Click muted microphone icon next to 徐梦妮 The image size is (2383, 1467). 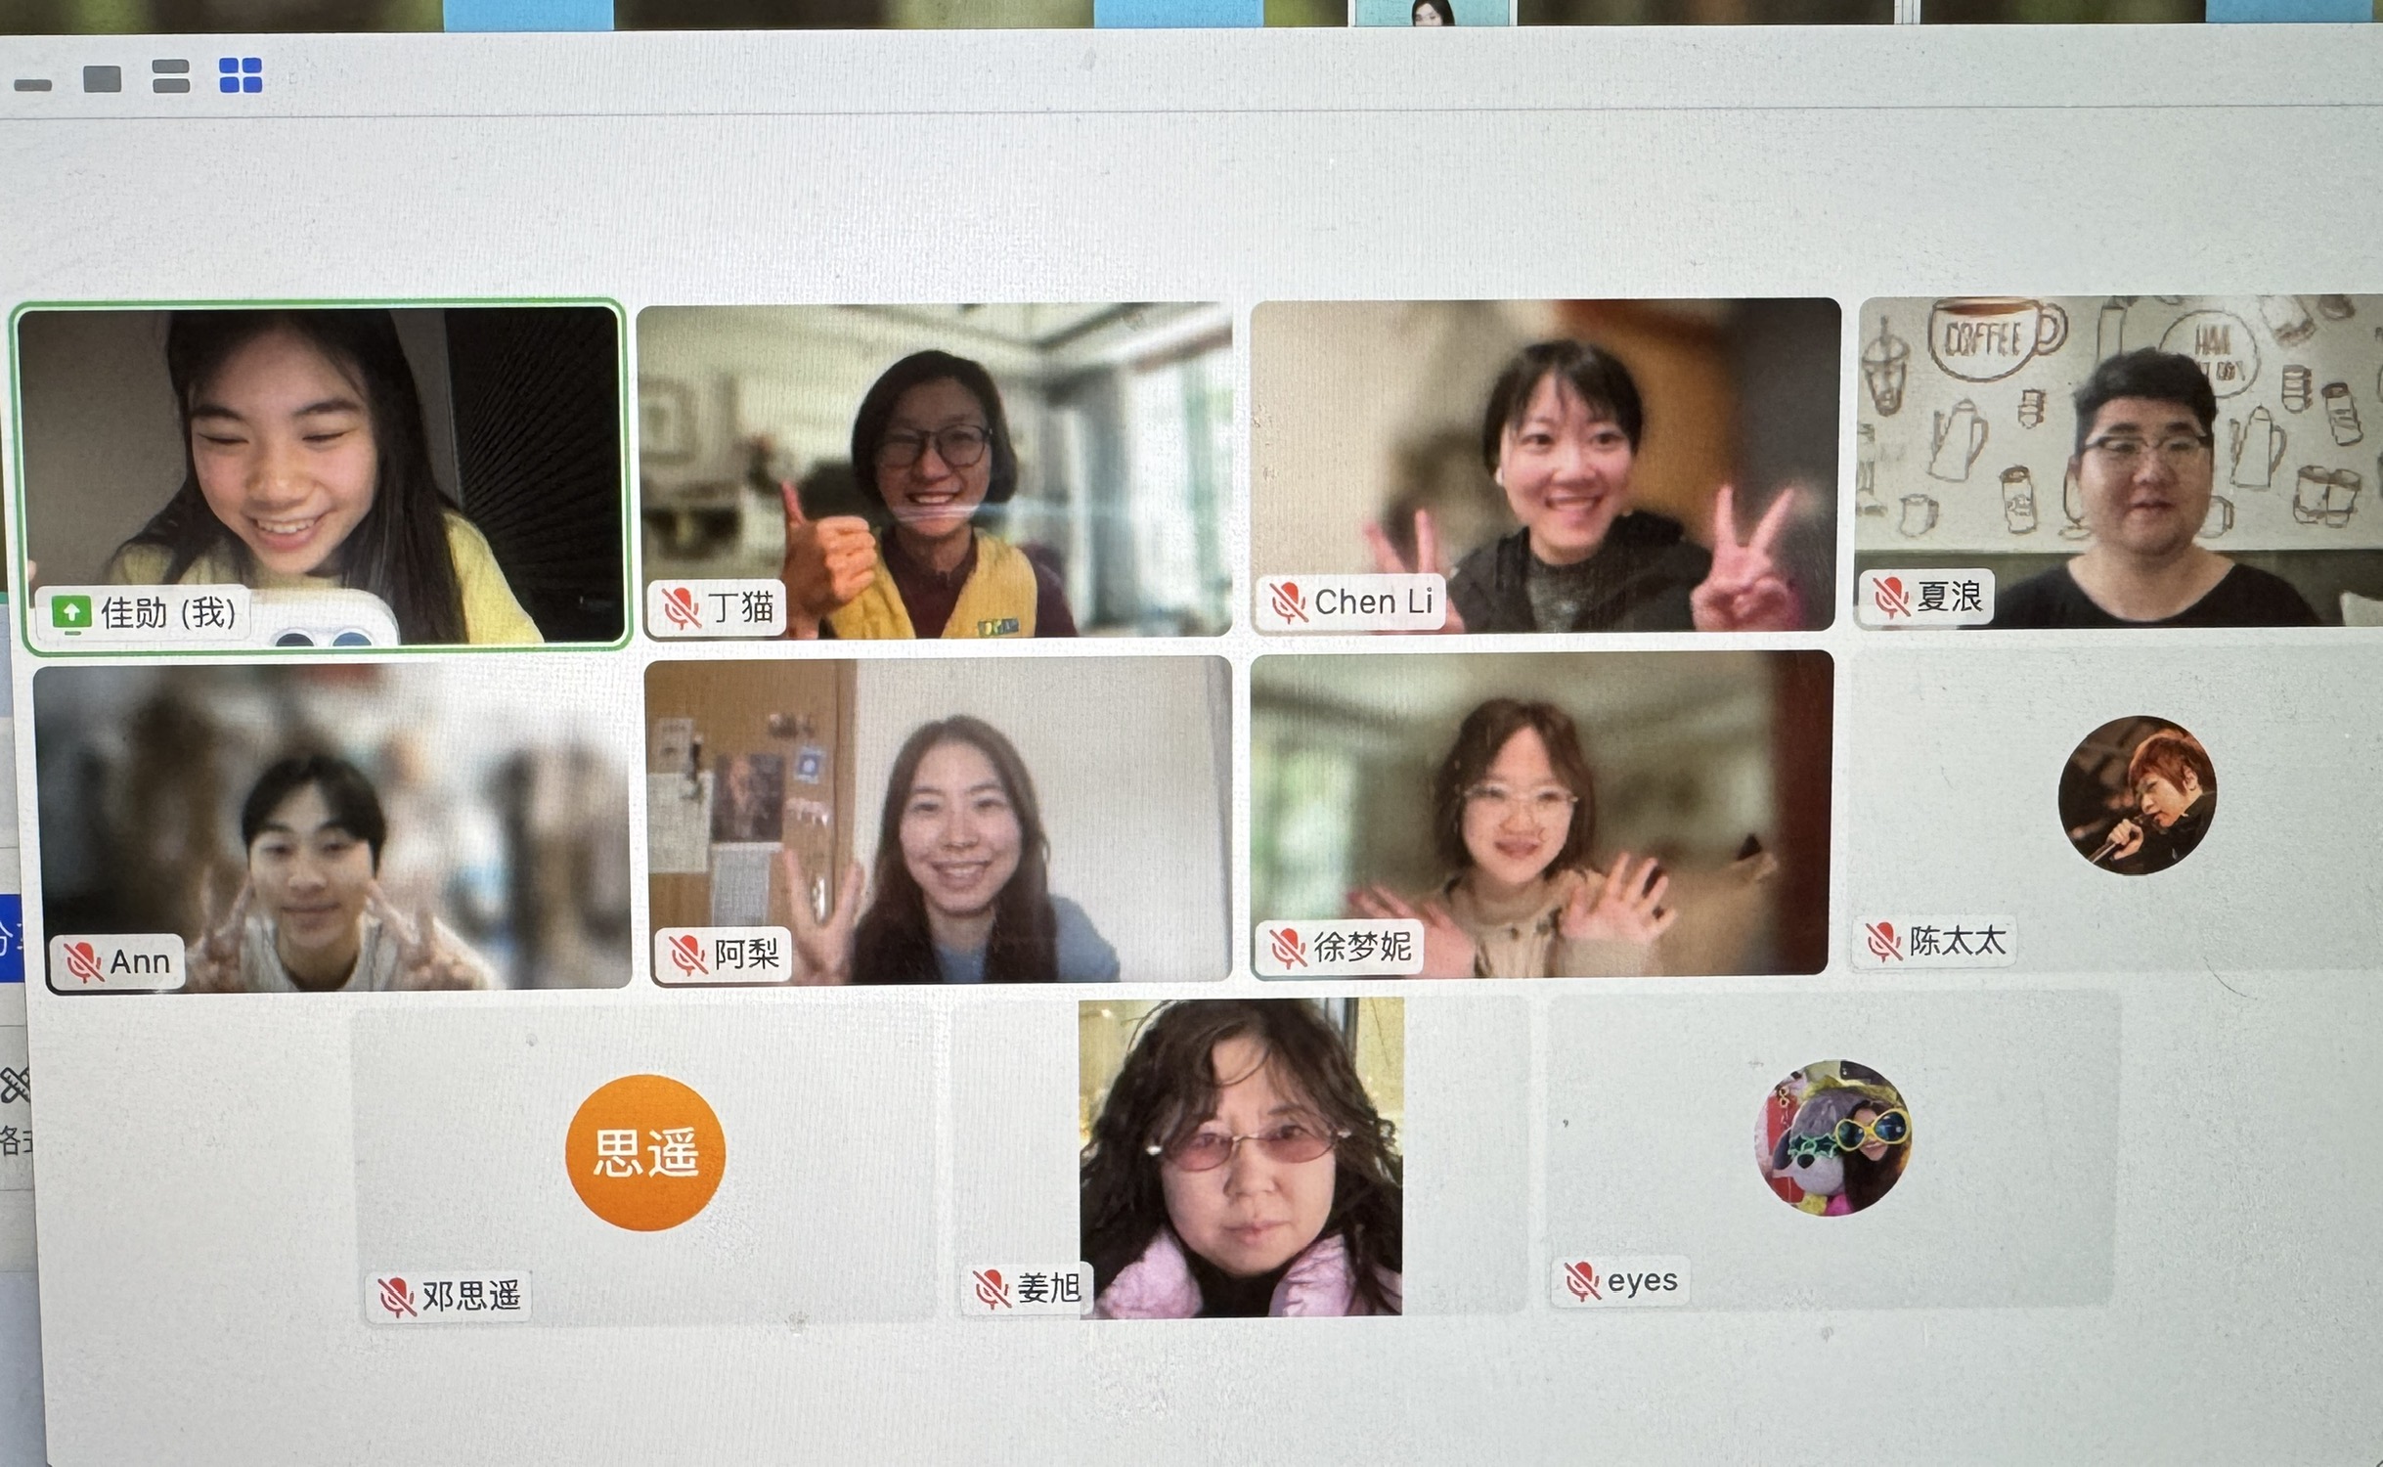point(1287,947)
